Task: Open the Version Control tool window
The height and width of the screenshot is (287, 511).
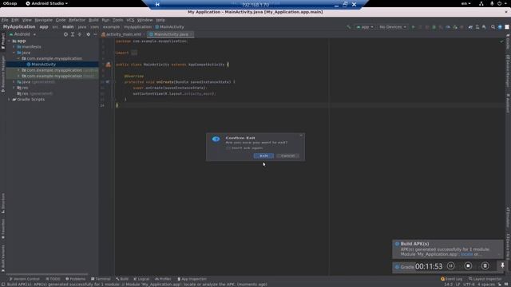Action: point(24,279)
